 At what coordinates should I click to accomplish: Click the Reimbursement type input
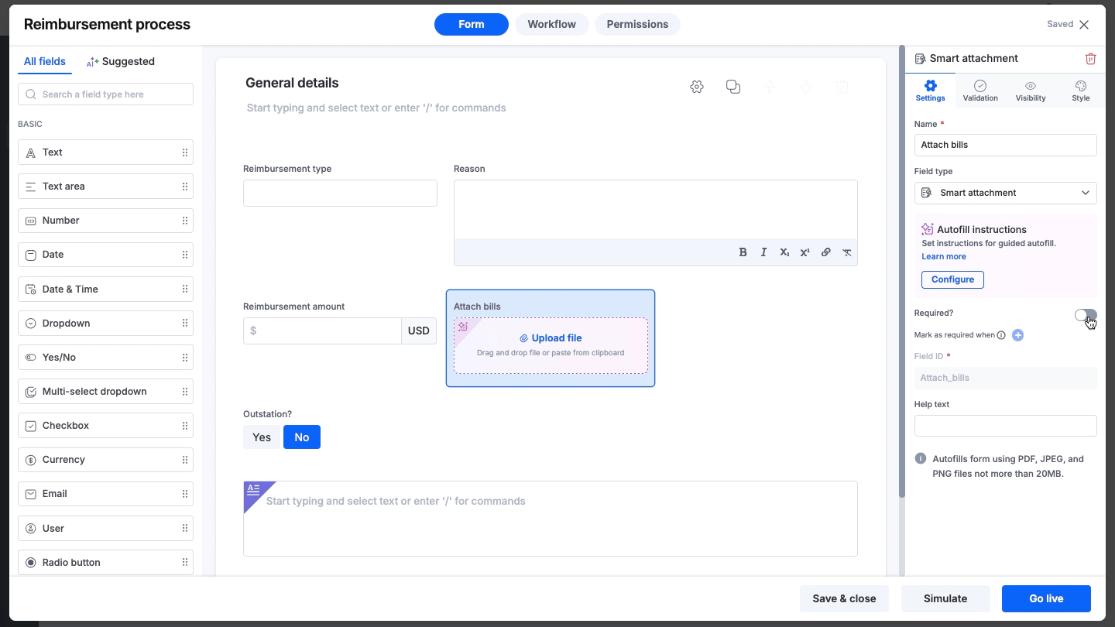[x=340, y=194]
